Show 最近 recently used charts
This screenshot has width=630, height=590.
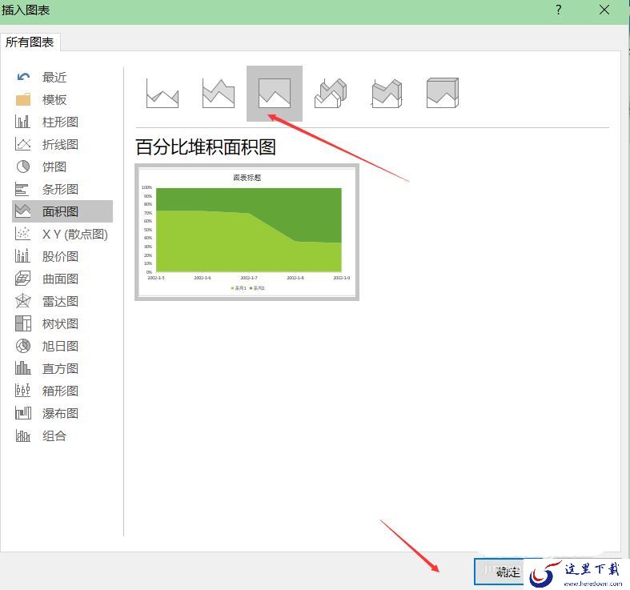[x=54, y=77]
